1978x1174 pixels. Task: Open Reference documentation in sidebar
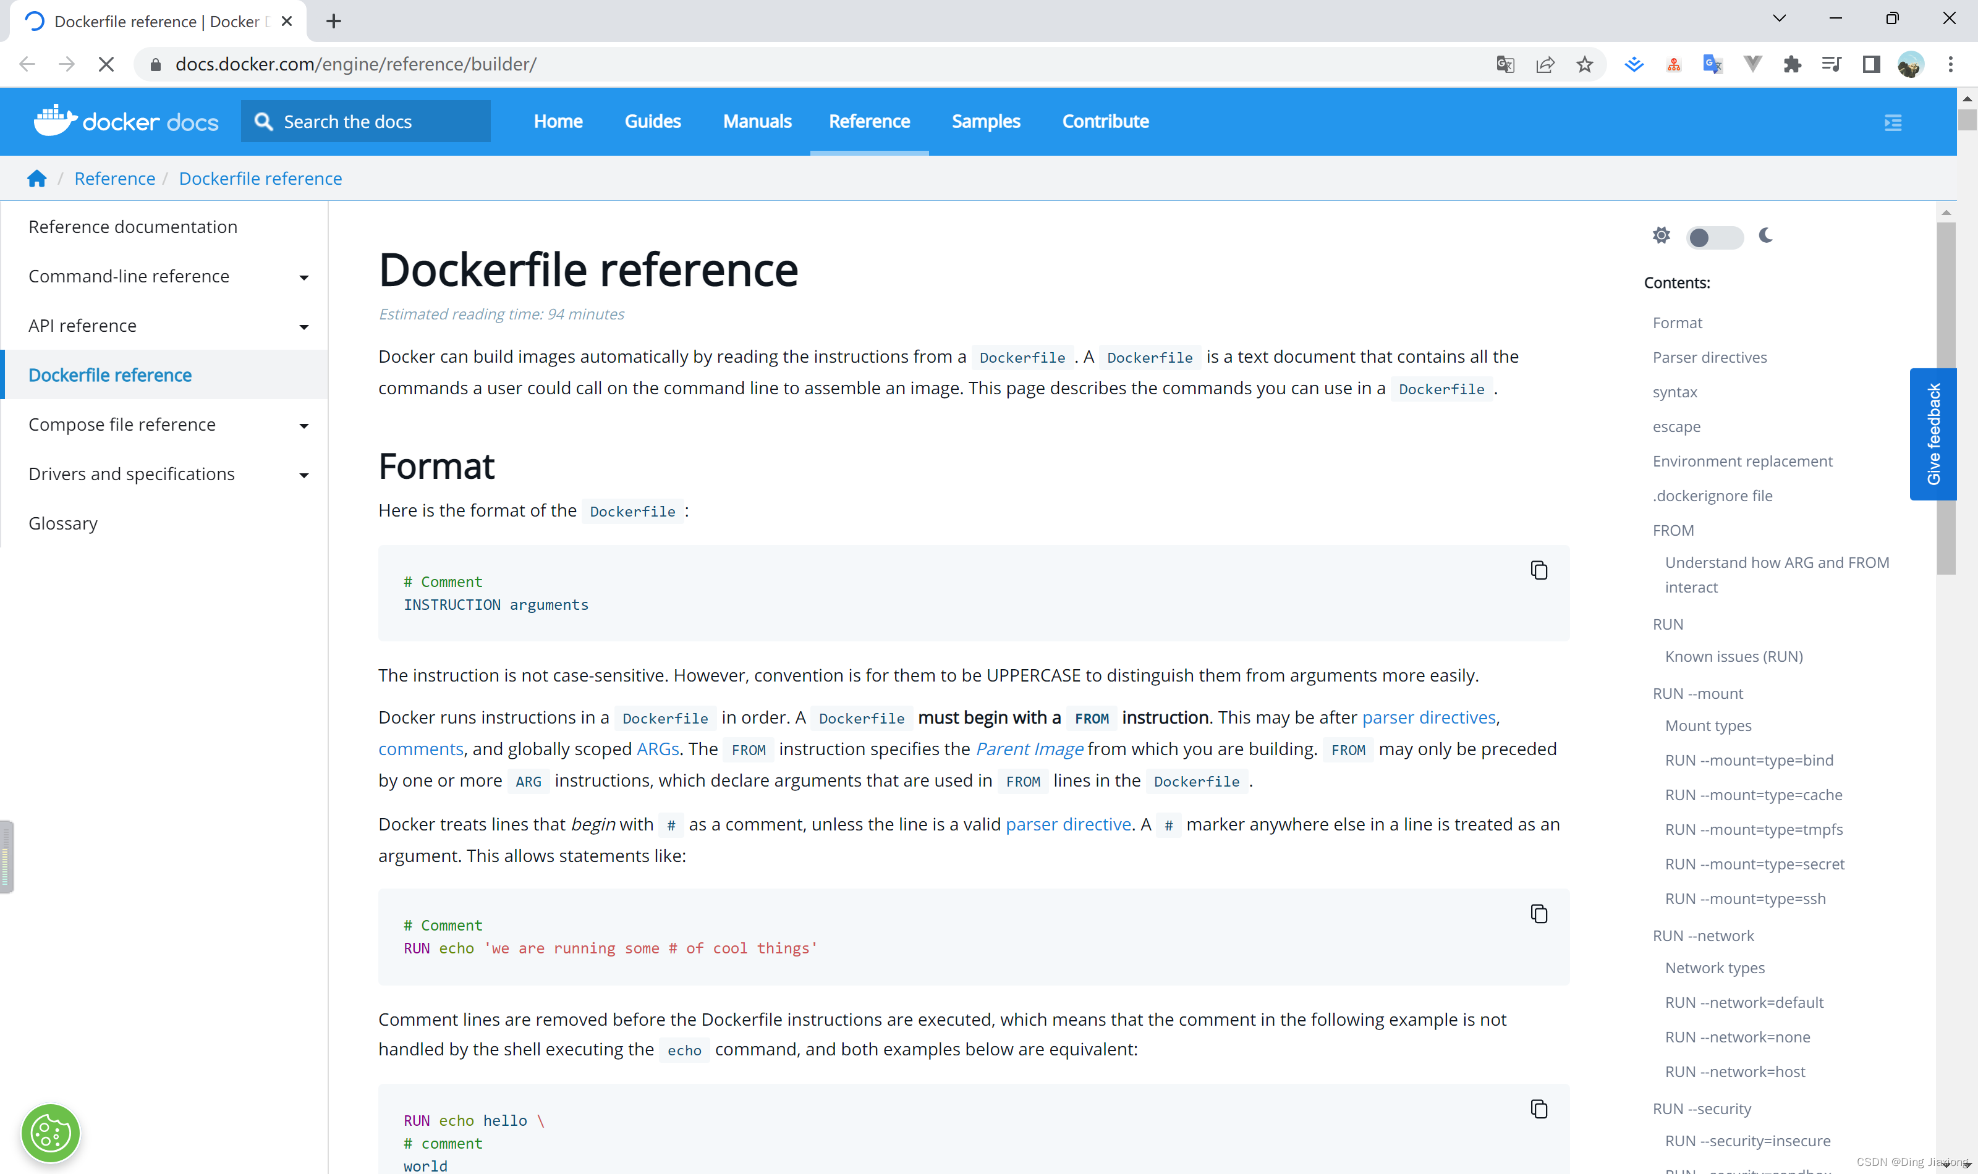132,227
